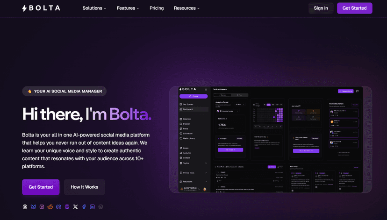The image size is (387, 220).
Task: Click Analytics chart icon in preview sidebar
Action: point(181,153)
